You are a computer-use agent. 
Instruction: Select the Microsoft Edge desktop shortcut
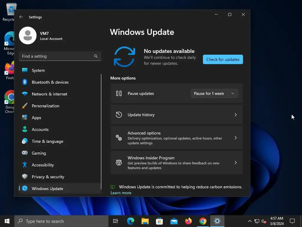pos(9,43)
